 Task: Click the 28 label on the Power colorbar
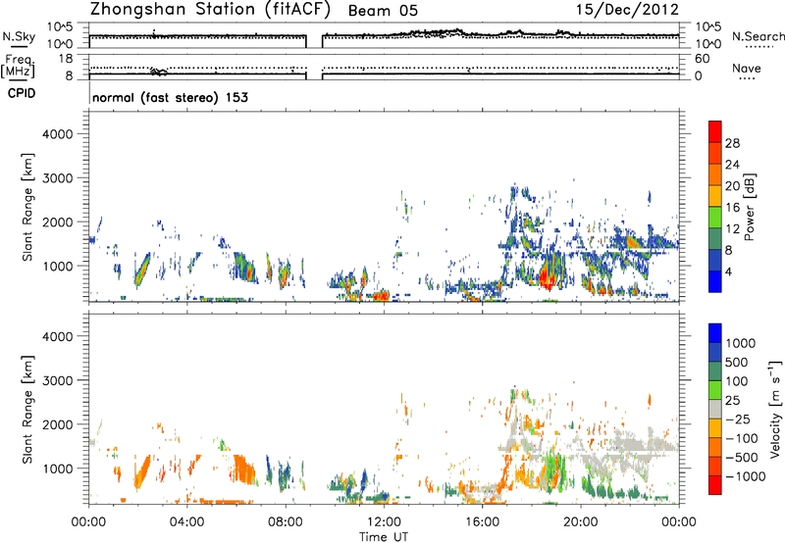(x=732, y=143)
